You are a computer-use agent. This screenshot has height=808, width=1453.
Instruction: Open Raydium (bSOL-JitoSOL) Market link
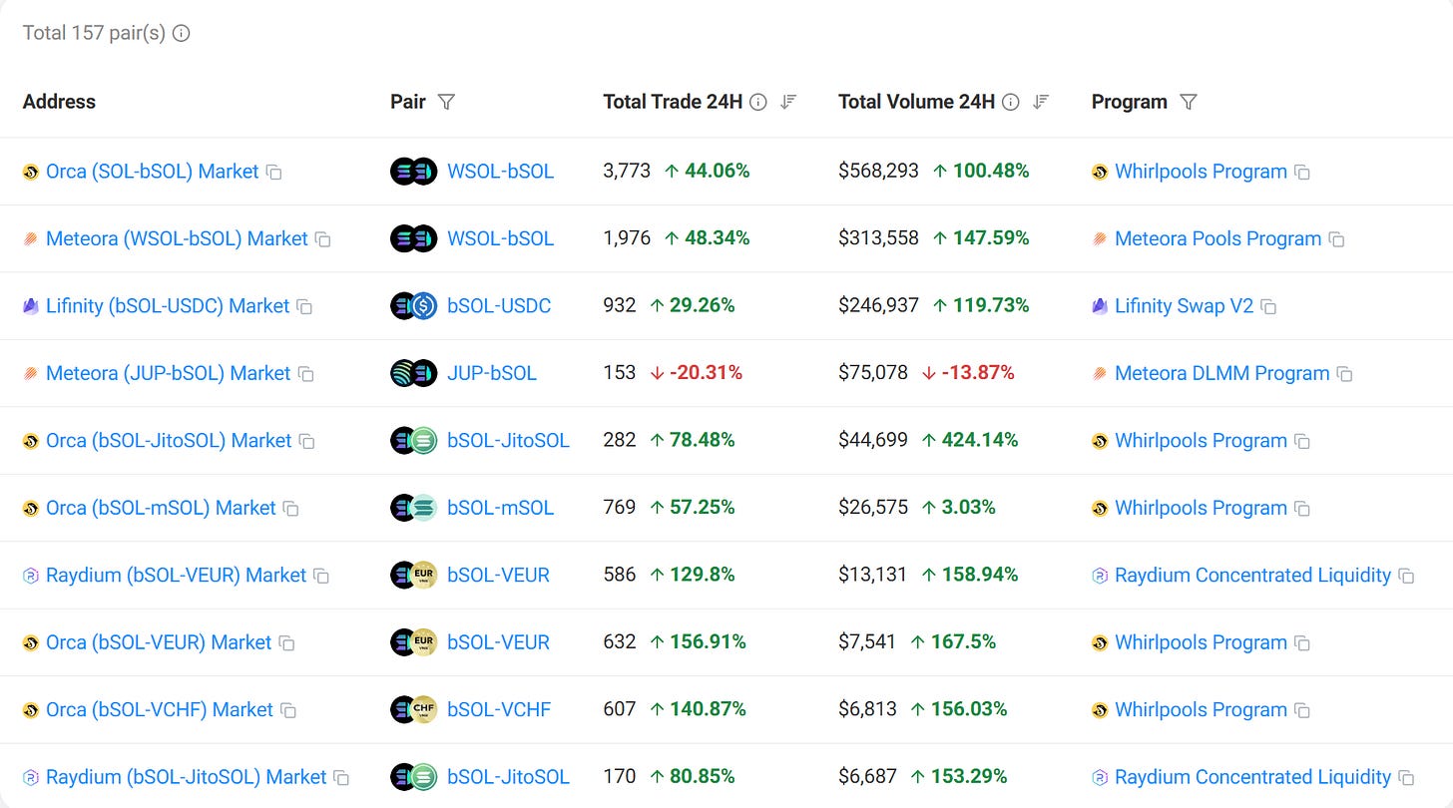click(187, 777)
